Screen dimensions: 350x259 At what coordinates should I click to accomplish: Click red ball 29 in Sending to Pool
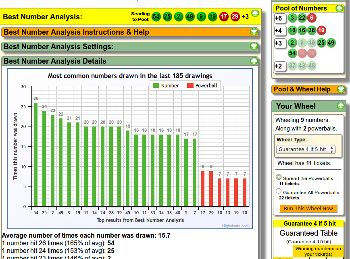235,17
